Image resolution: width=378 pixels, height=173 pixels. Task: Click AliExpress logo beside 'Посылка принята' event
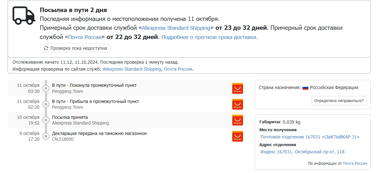[237, 120]
